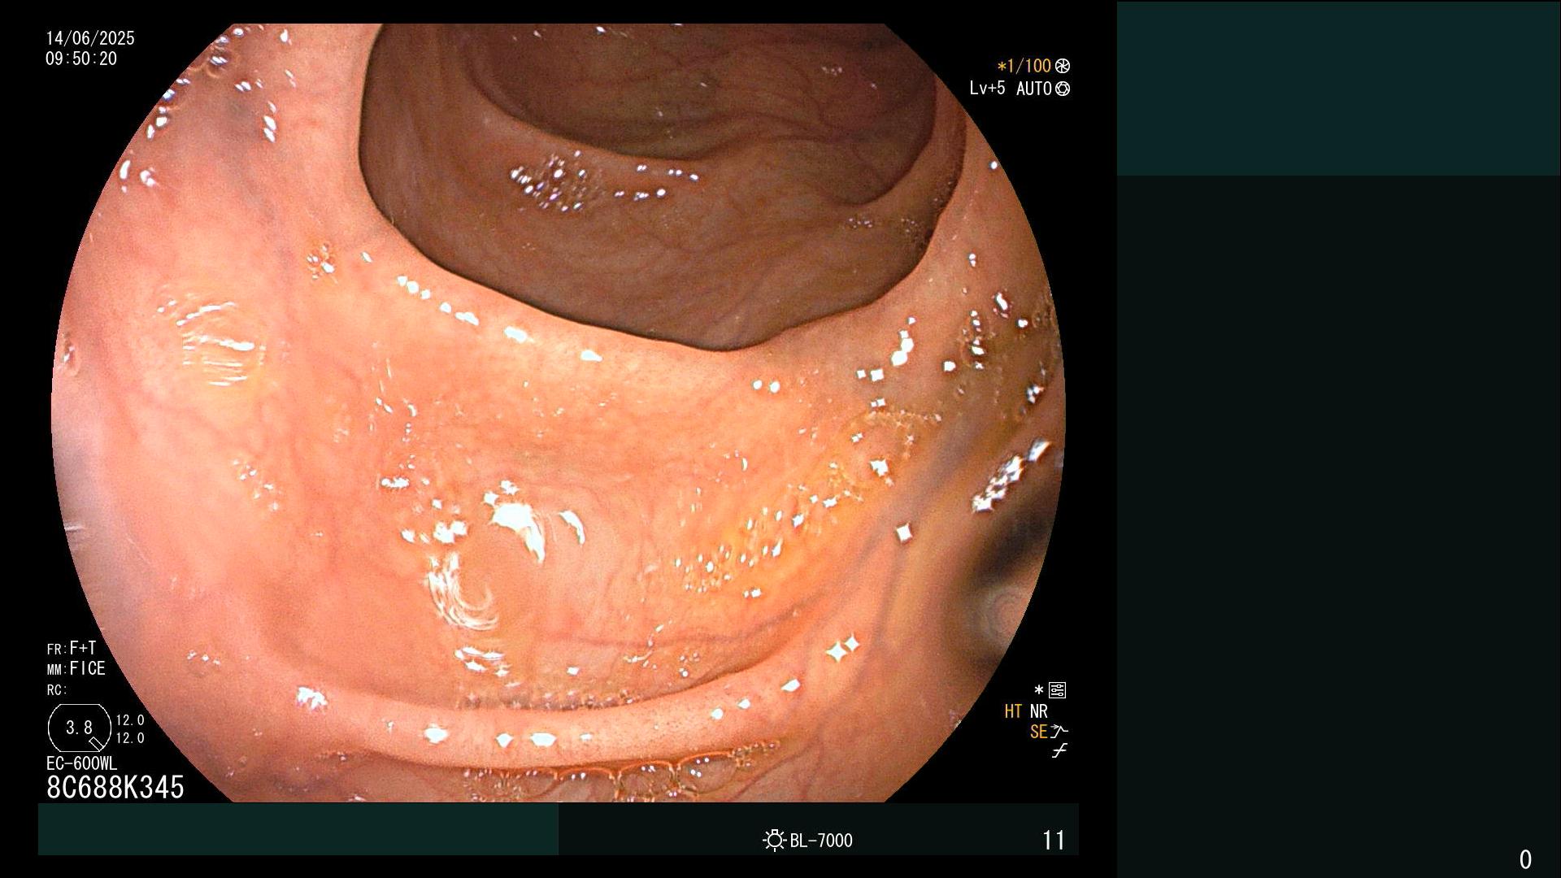Click the NR noise reduction indicator
The width and height of the screenshot is (1561, 878).
point(1039,711)
